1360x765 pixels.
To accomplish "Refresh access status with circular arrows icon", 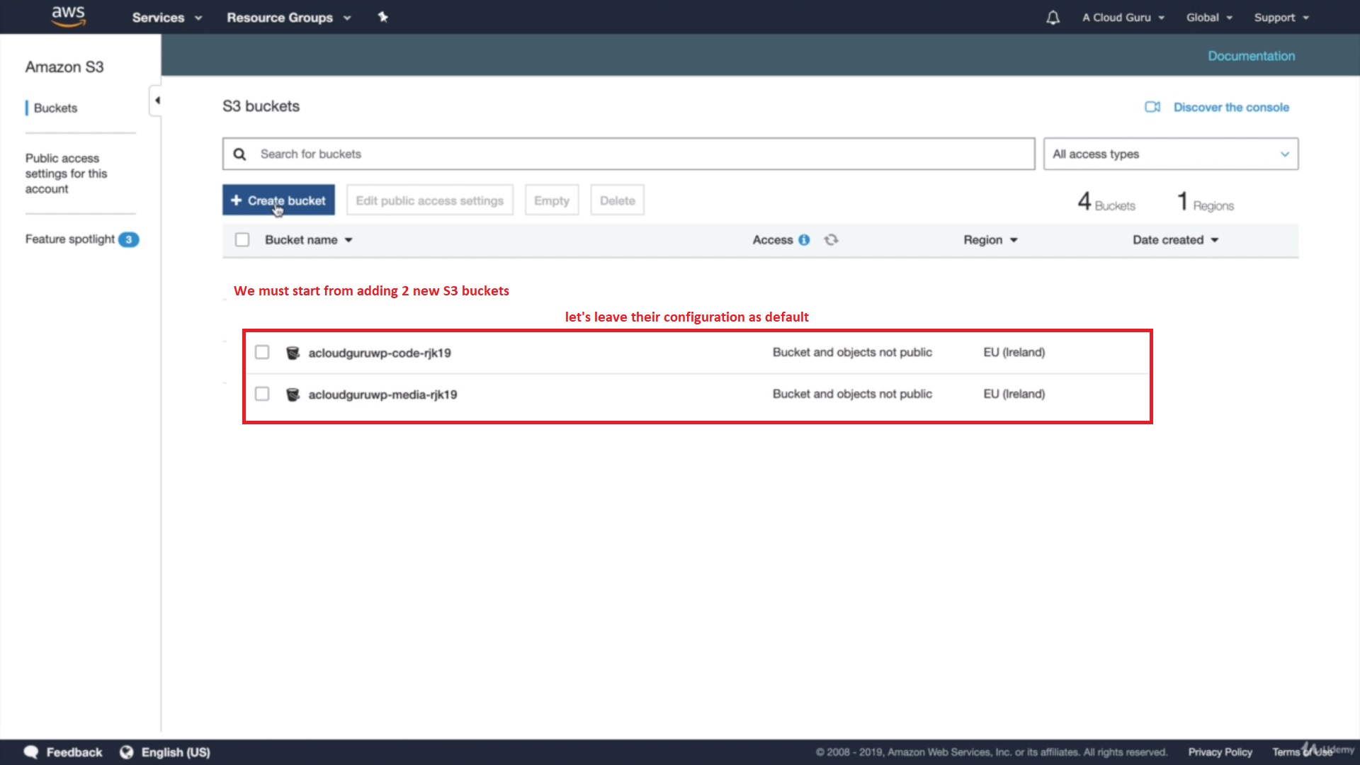I will coord(831,240).
